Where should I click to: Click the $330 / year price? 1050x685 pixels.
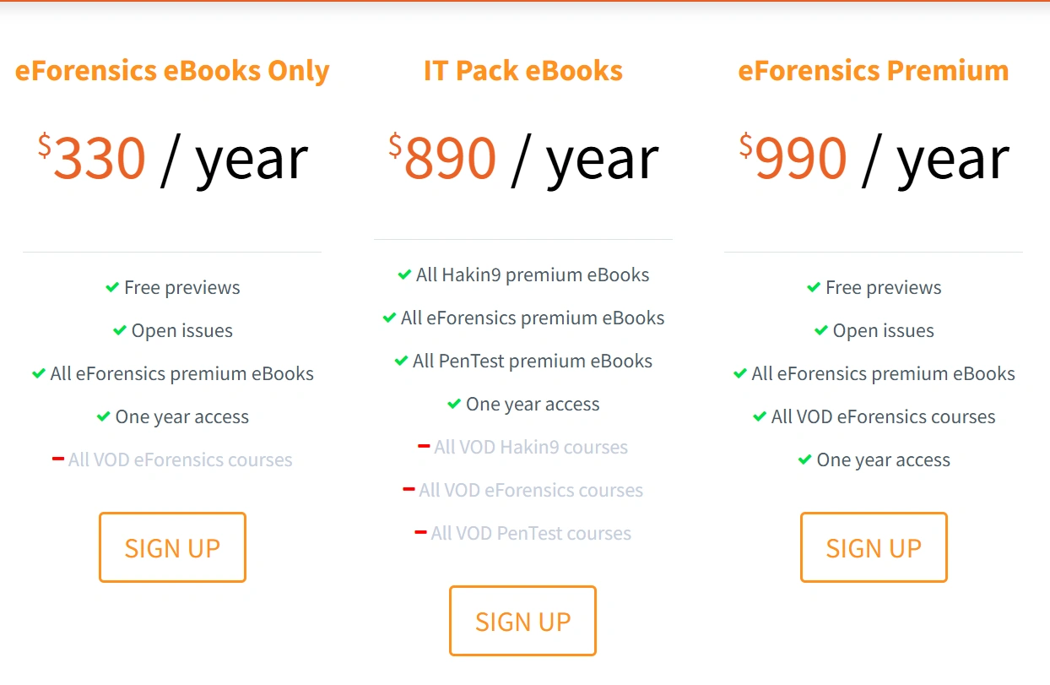172,159
